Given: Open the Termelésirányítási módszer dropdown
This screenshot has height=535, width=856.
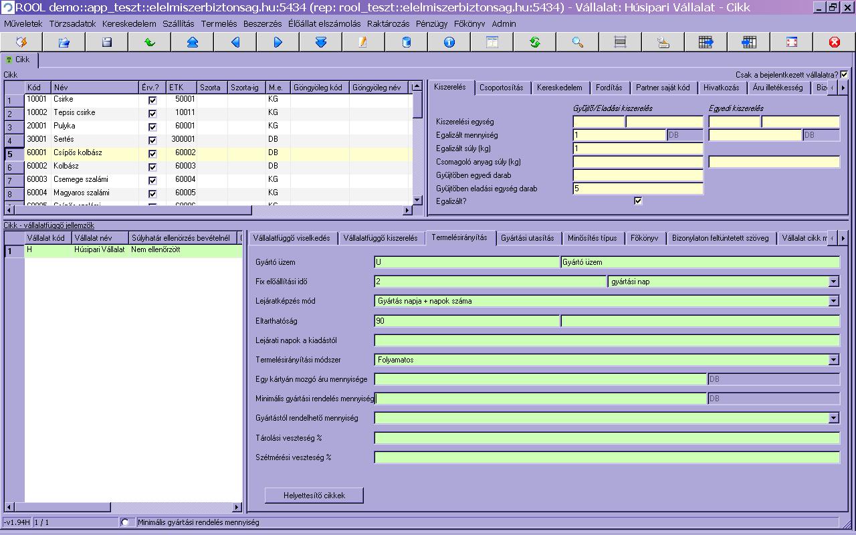Looking at the screenshot, I should 834,360.
